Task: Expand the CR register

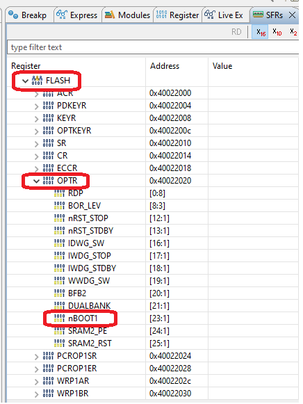Action: pyautogui.click(x=36, y=156)
